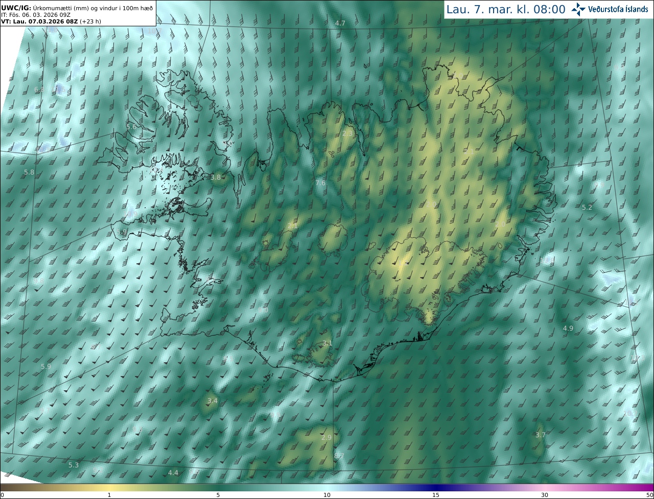This screenshot has width=654, height=499.
Task: Click the value 4.4 on the map
Action: tap(173, 473)
